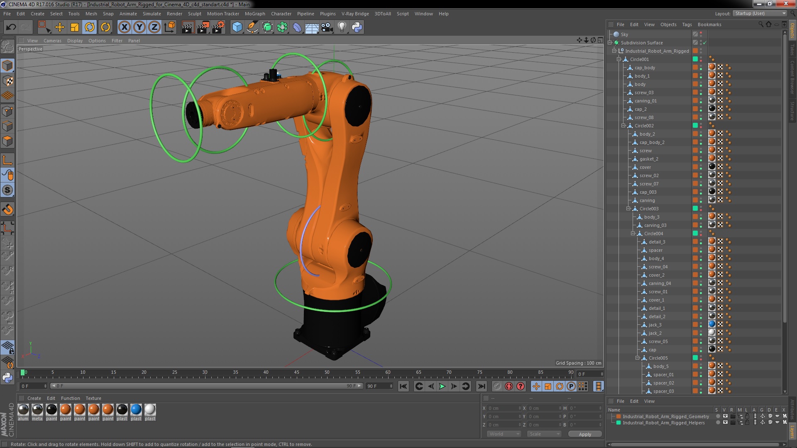Toggle Autokeying button
This screenshot has width=797, height=448.
pyautogui.click(x=509, y=386)
